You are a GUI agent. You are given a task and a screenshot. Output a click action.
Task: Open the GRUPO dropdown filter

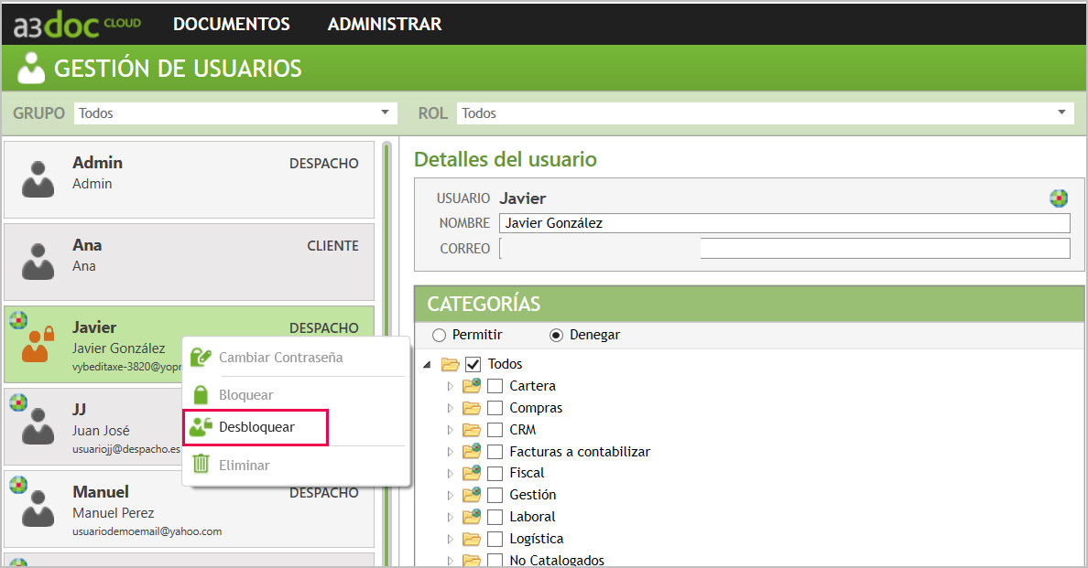click(x=234, y=113)
